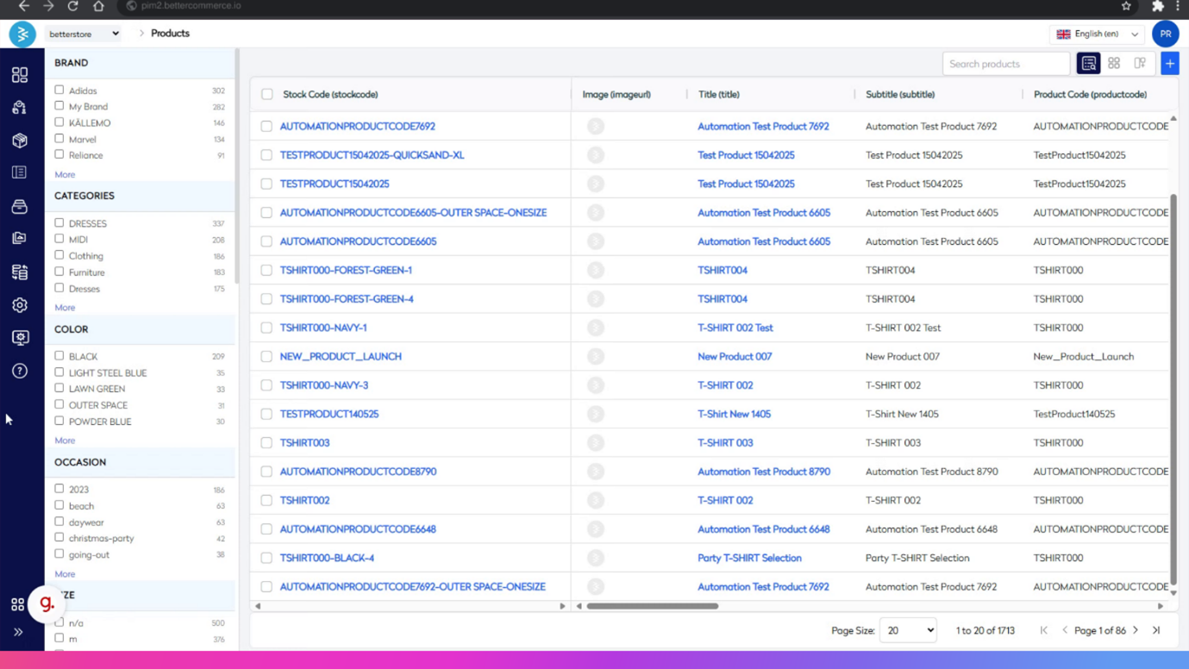Open the help question mark icon

point(20,371)
